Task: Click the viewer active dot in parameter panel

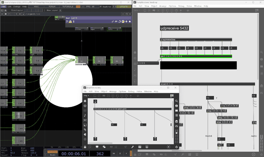Action: (130, 21)
